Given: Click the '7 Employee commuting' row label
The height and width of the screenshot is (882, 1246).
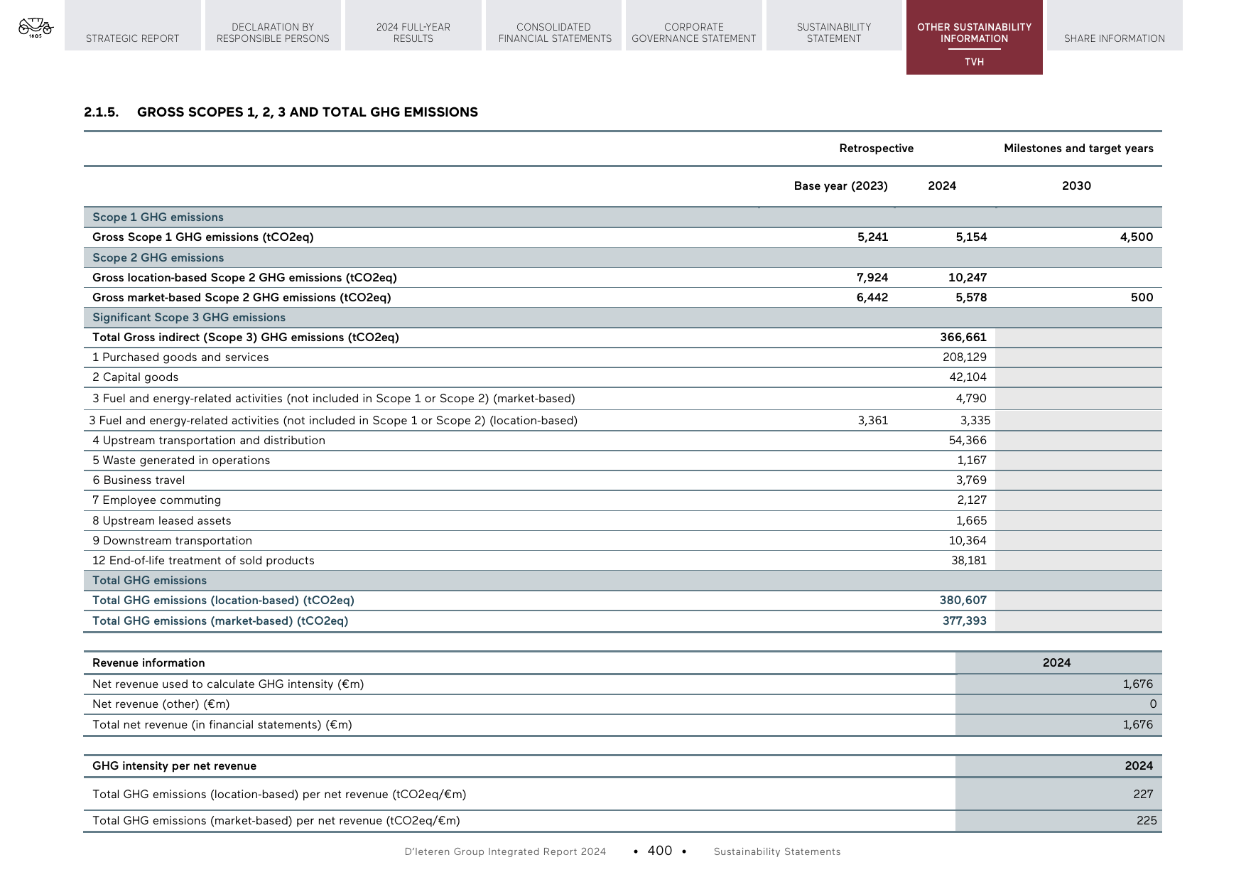Looking at the screenshot, I should (156, 500).
